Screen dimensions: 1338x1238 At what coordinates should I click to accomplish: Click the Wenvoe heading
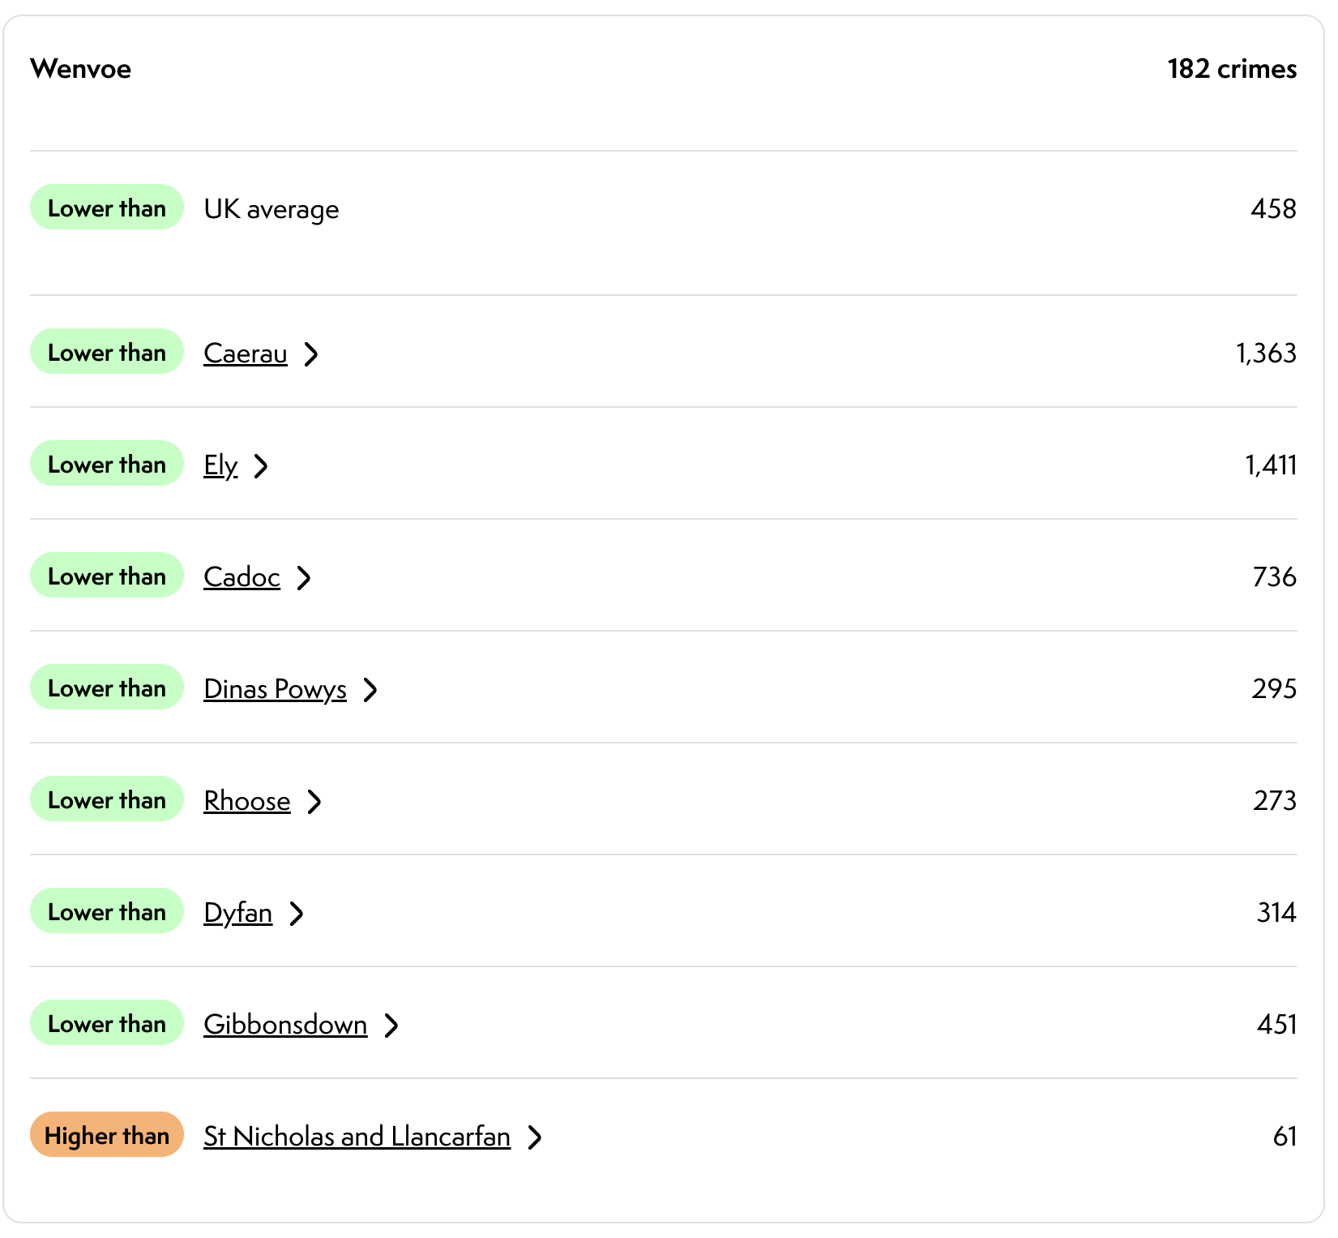(x=81, y=69)
